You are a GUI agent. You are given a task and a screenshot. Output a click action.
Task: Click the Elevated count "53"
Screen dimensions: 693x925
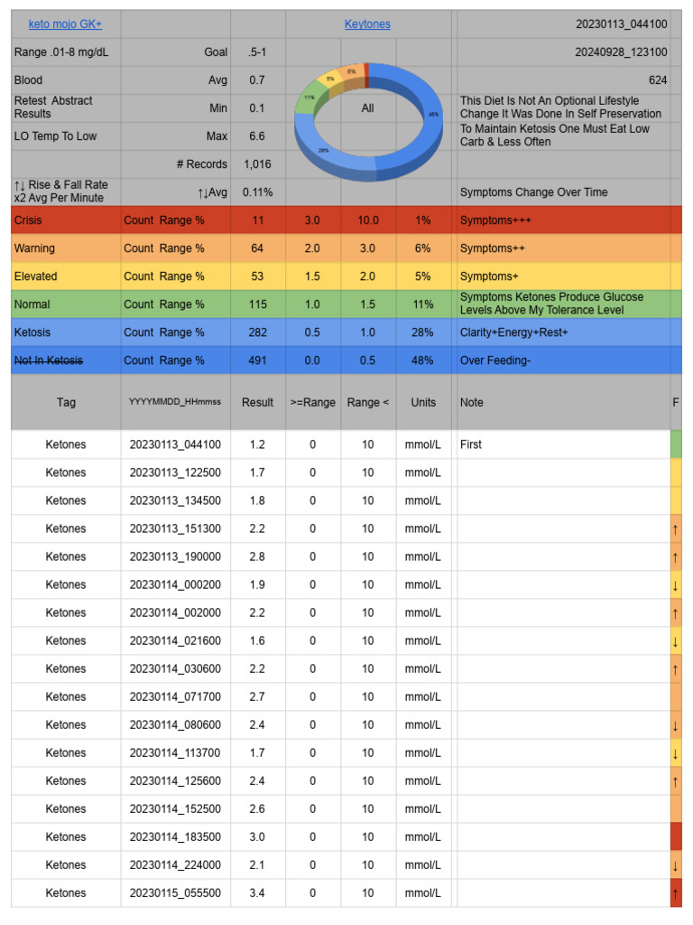point(257,276)
